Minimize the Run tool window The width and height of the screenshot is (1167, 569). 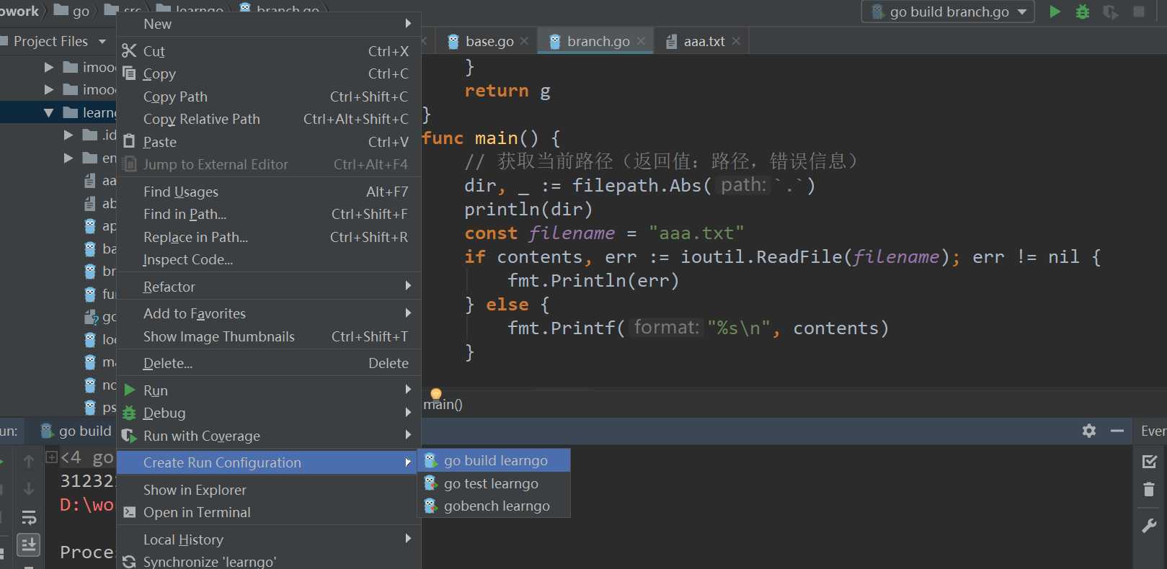pos(1117,431)
